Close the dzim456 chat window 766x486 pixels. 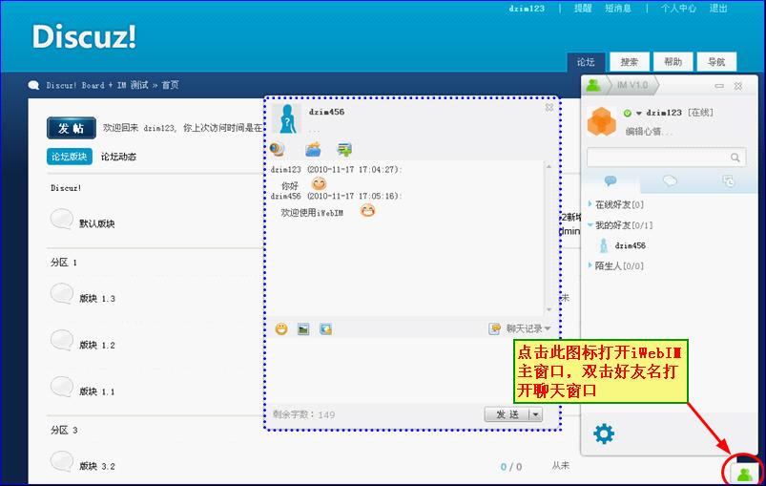coord(549,107)
